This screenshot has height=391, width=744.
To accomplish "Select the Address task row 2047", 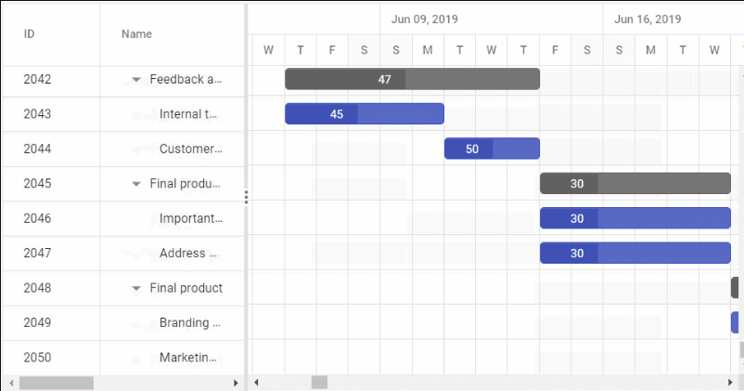I will pyautogui.click(x=188, y=254).
